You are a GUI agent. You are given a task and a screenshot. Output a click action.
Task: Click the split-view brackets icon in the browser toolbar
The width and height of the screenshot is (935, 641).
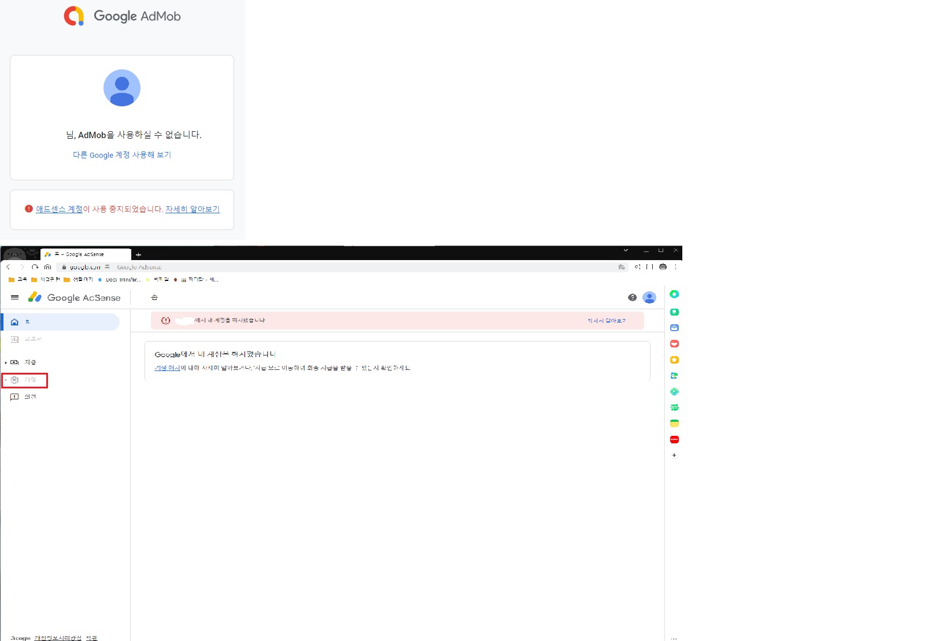(x=650, y=267)
